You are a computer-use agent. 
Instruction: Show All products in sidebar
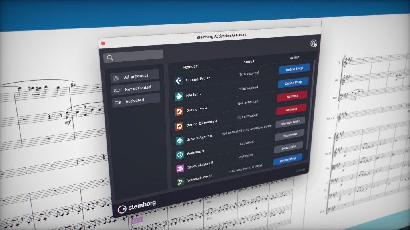point(135,76)
